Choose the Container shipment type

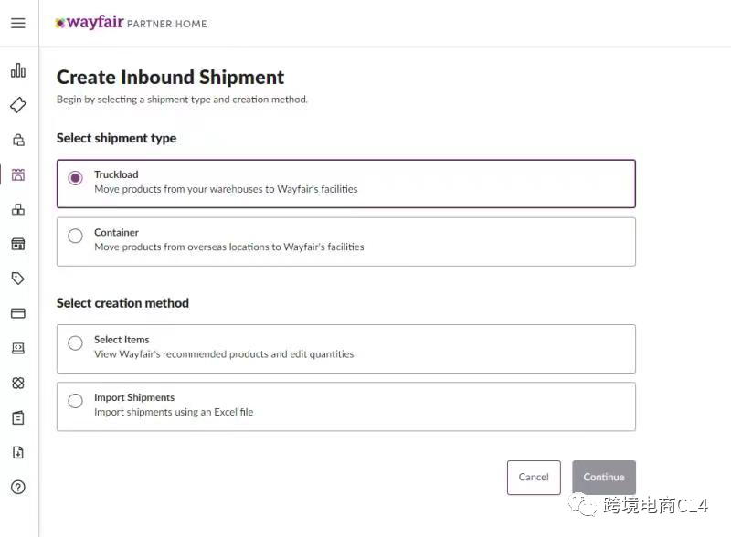(x=76, y=236)
